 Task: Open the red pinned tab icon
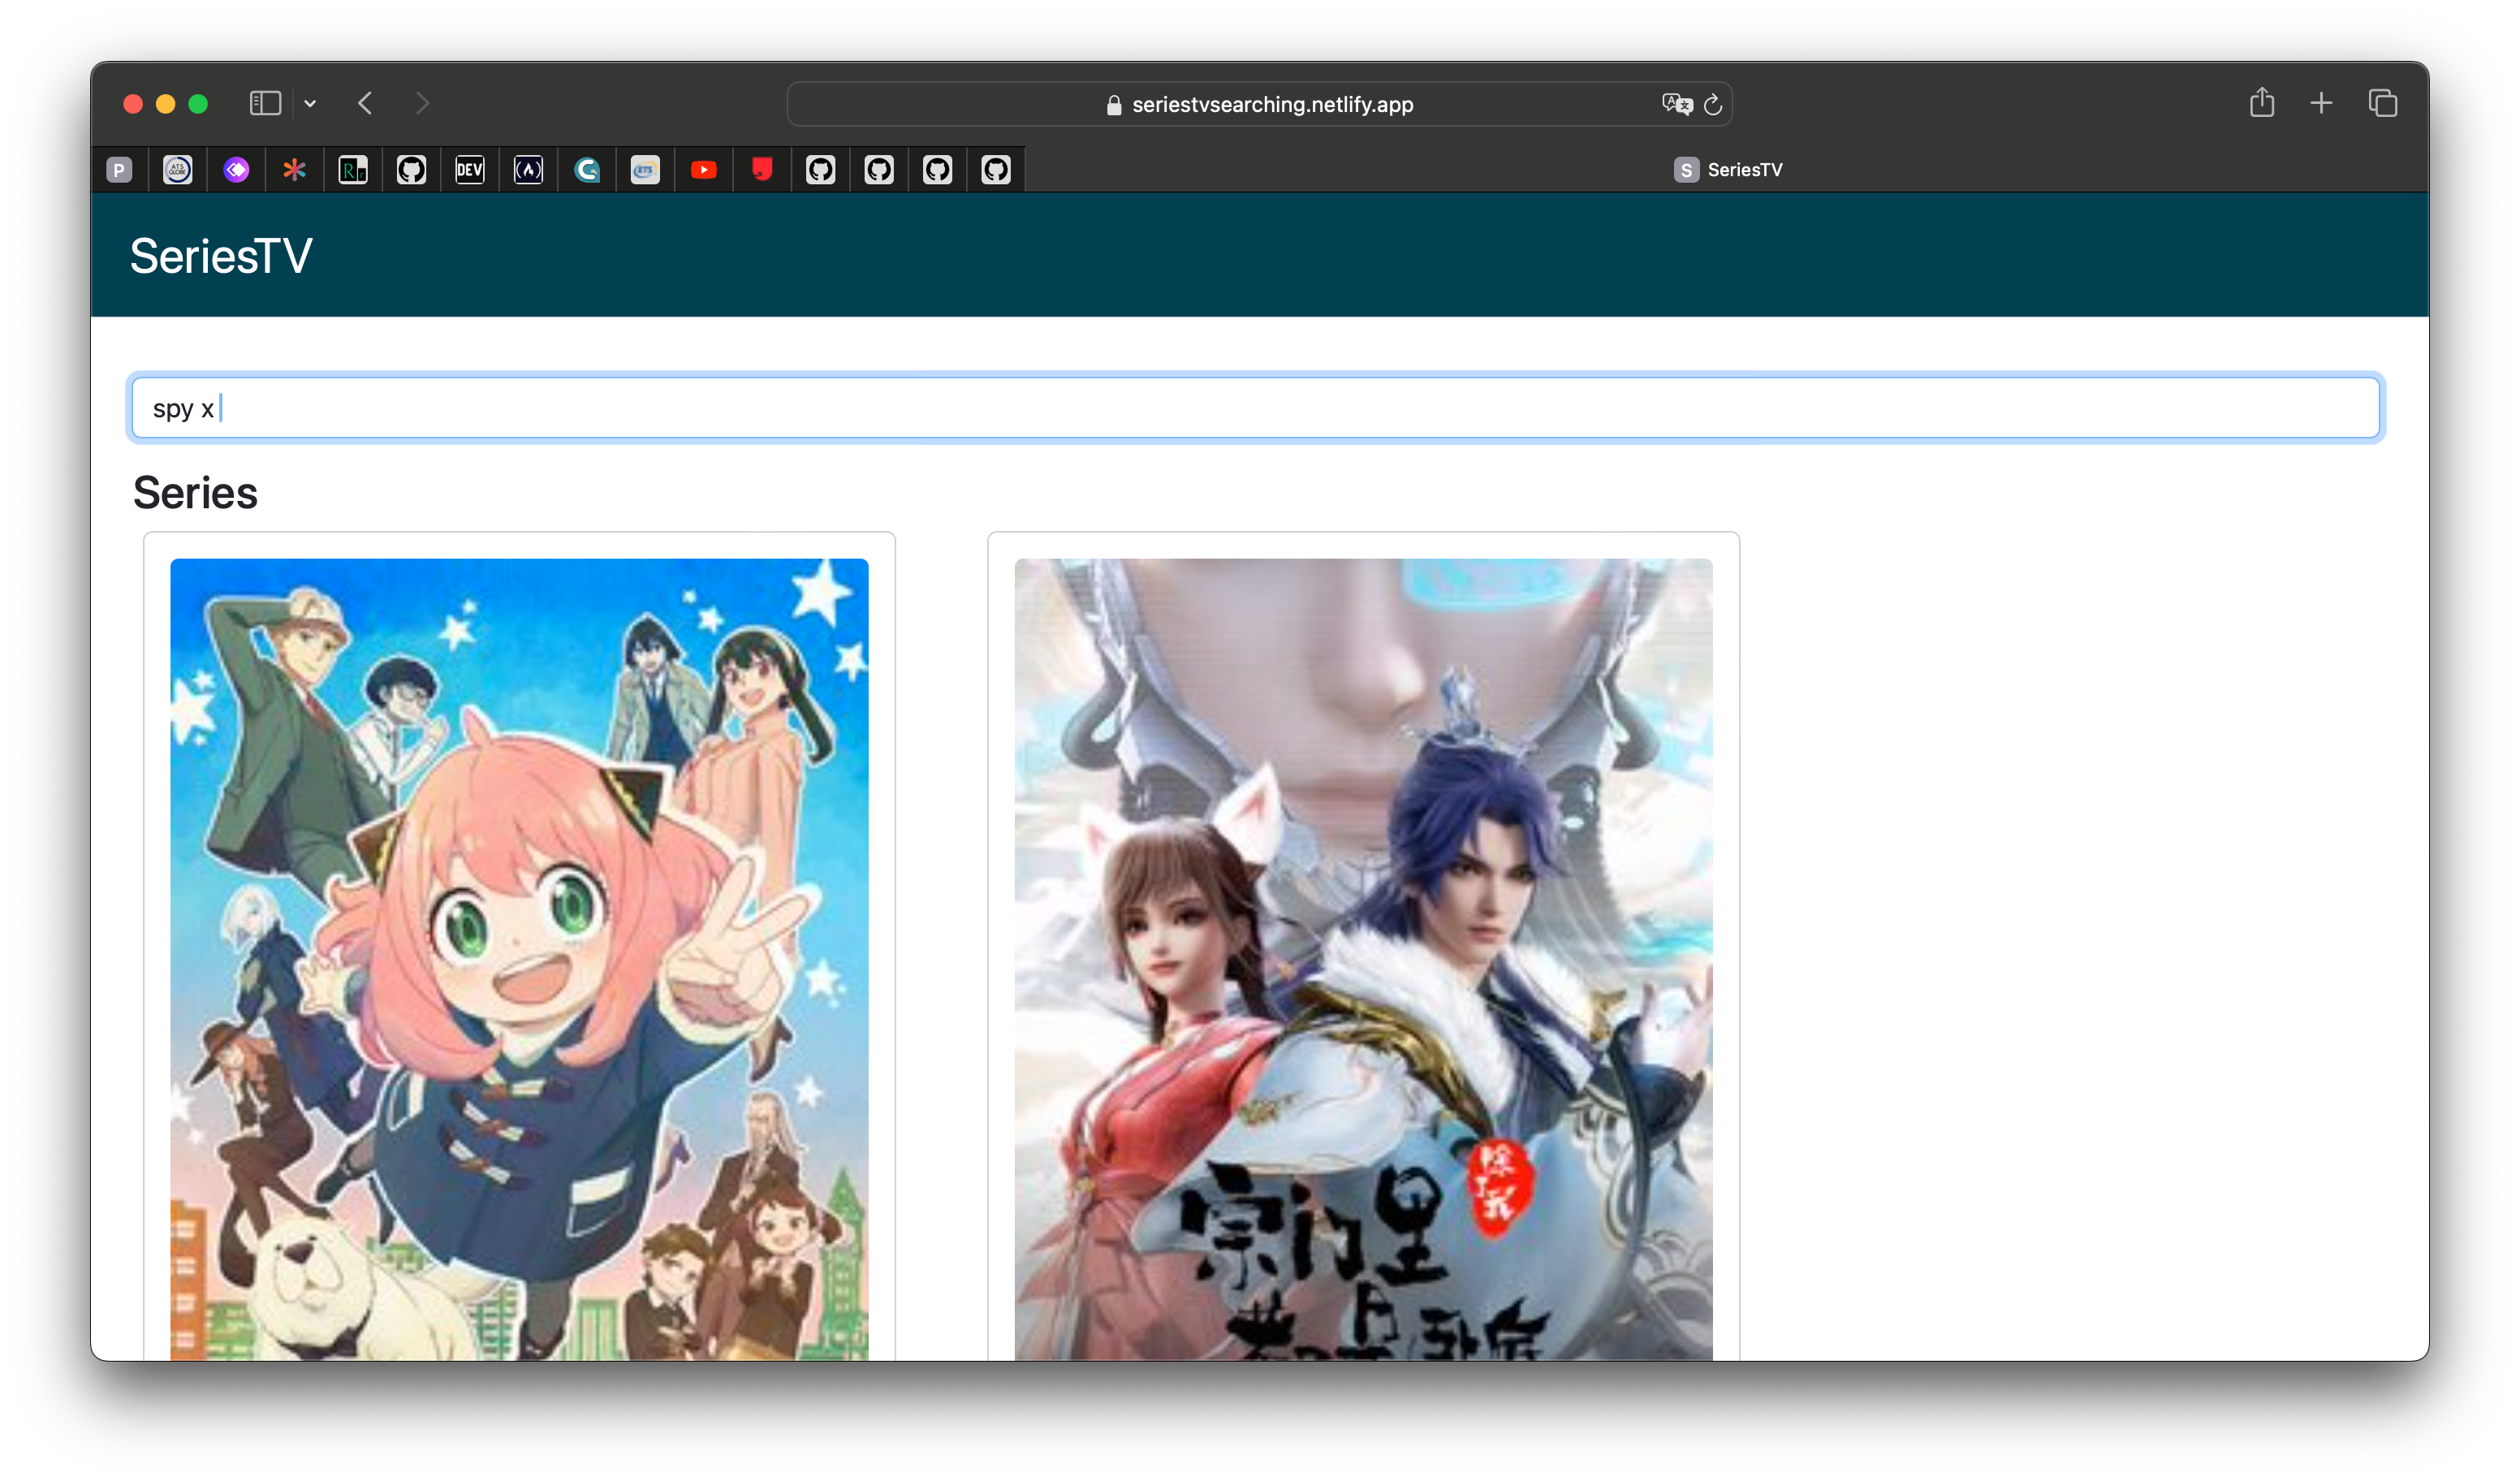(762, 170)
